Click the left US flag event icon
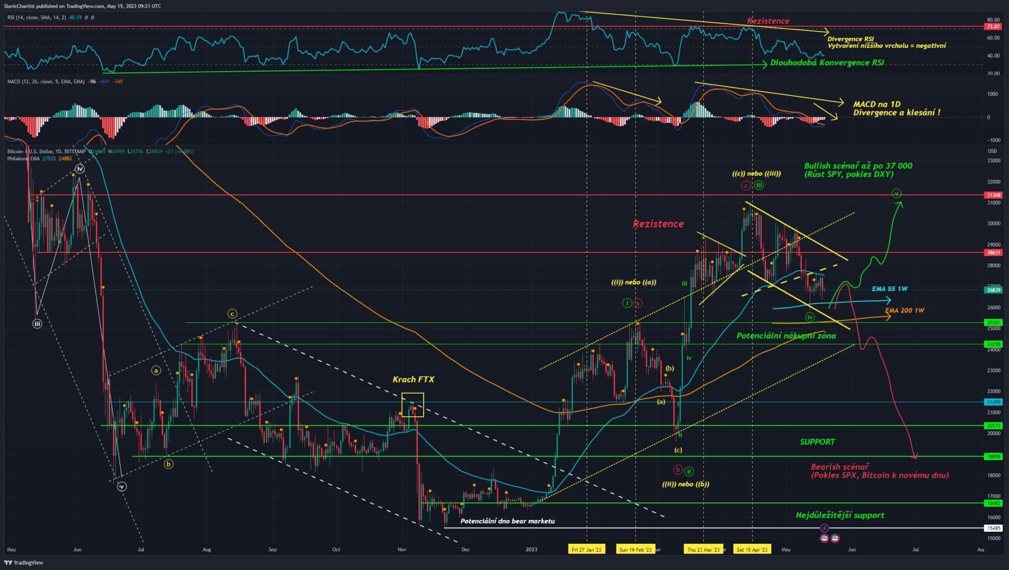1009x570 pixels. pyautogui.click(x=824, y=538)
